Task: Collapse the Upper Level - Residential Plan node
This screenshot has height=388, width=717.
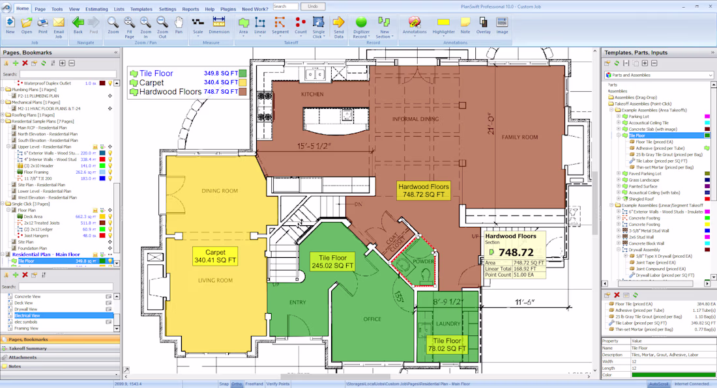Action: [x=8, y=147]
